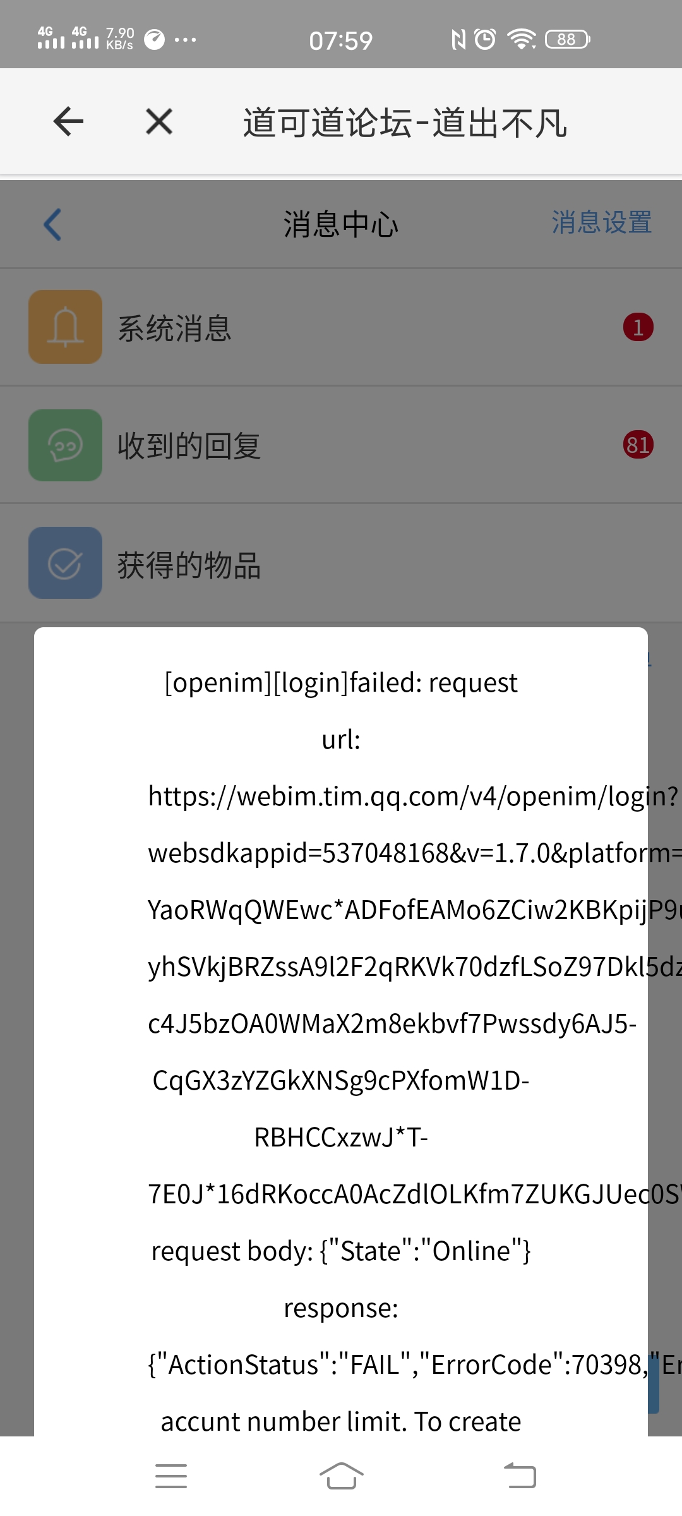Close the webview with X icon
This screenshot has width=682, height=1516.
[159, 121]
